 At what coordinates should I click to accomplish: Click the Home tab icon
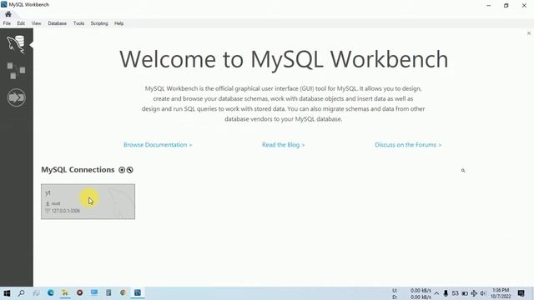point(8,14)
